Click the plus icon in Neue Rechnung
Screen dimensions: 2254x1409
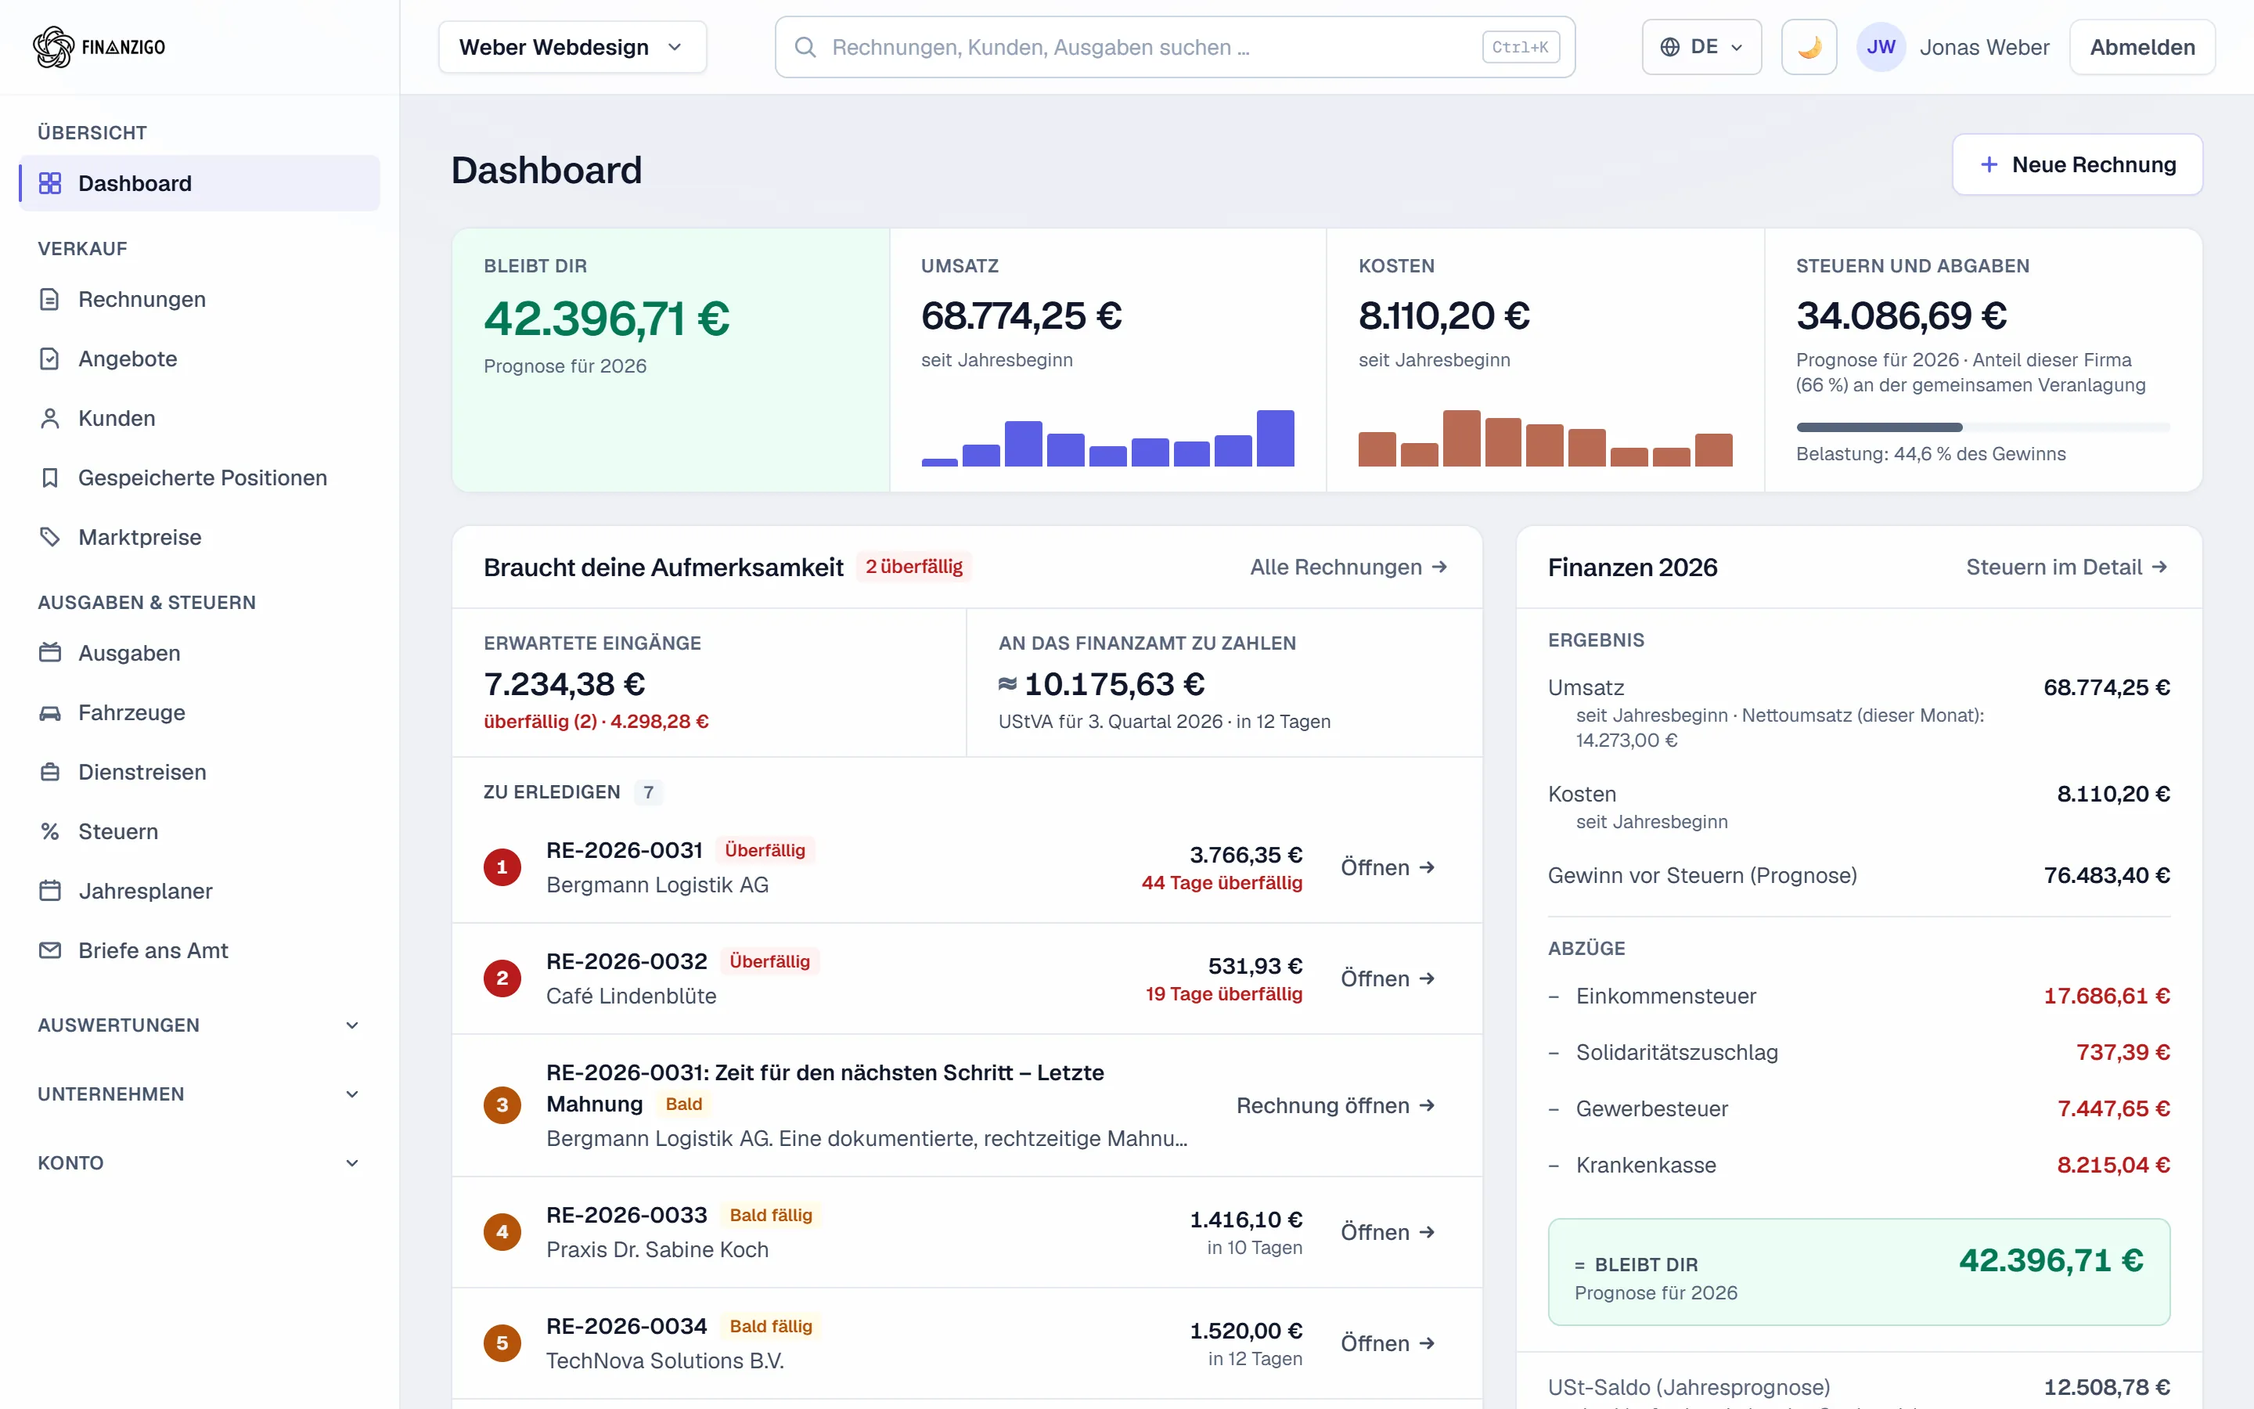[x=1989, y=165]
